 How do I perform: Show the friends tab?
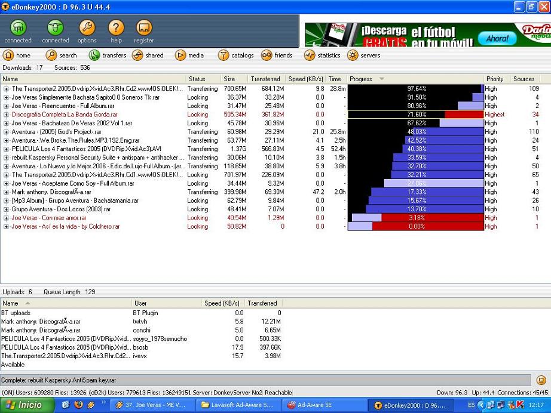277,56
